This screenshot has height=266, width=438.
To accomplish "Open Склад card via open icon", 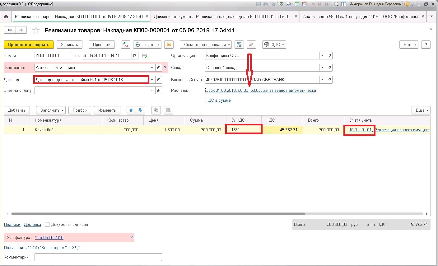I will tap(329, 68).
